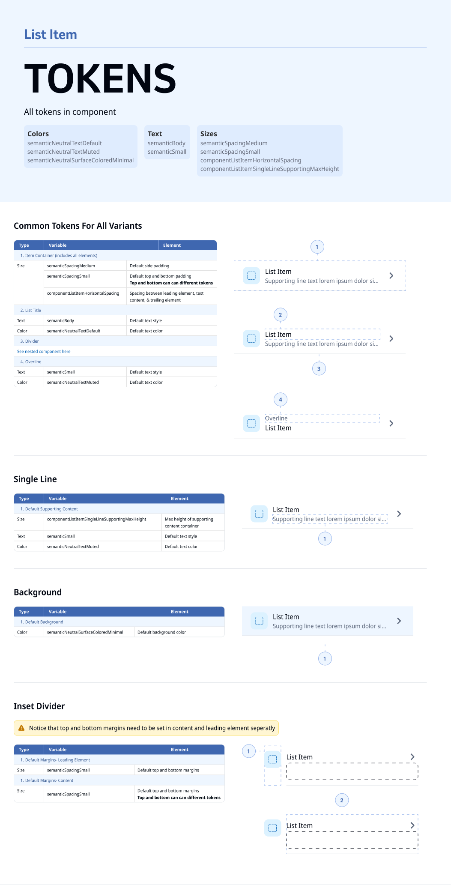This screenshot has height=885, width=451.
Task: Click the dashed-outlined leading icon in Inset Divider example
Action: 272,759
